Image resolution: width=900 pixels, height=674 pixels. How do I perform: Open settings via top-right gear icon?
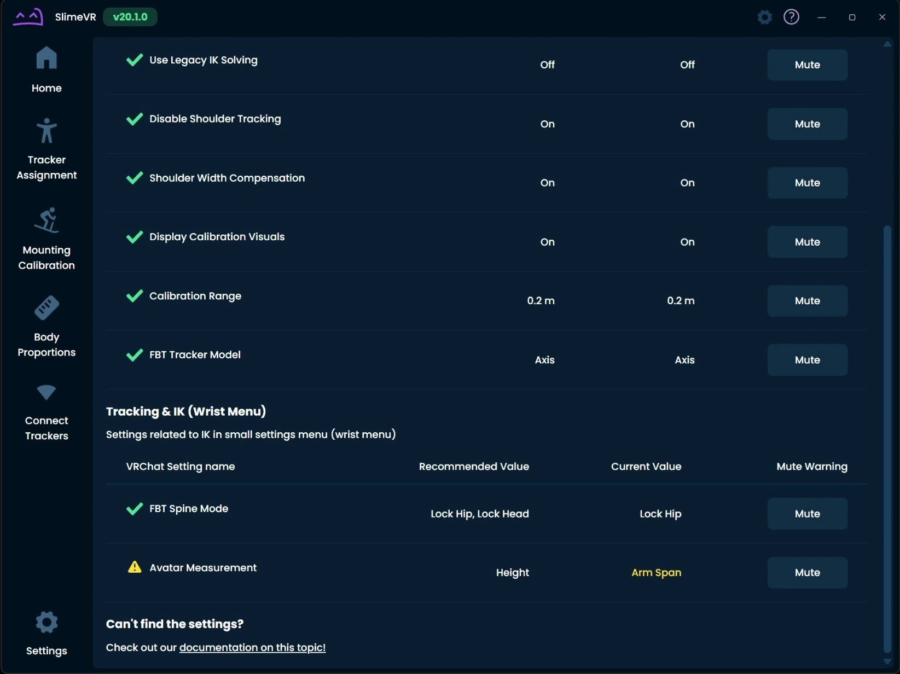coord(765,17)
